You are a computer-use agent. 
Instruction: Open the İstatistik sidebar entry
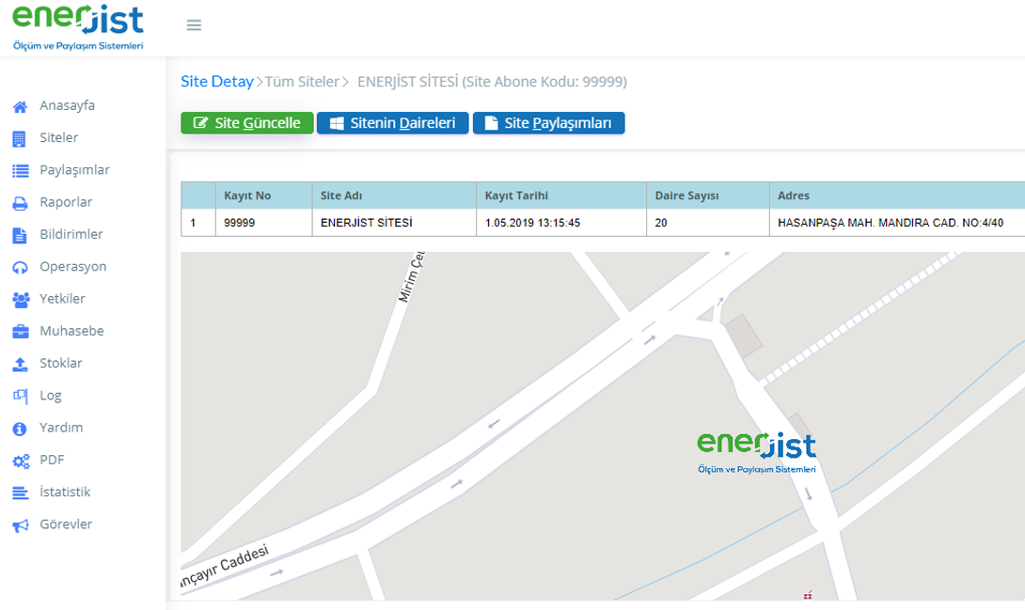[64, 492]
